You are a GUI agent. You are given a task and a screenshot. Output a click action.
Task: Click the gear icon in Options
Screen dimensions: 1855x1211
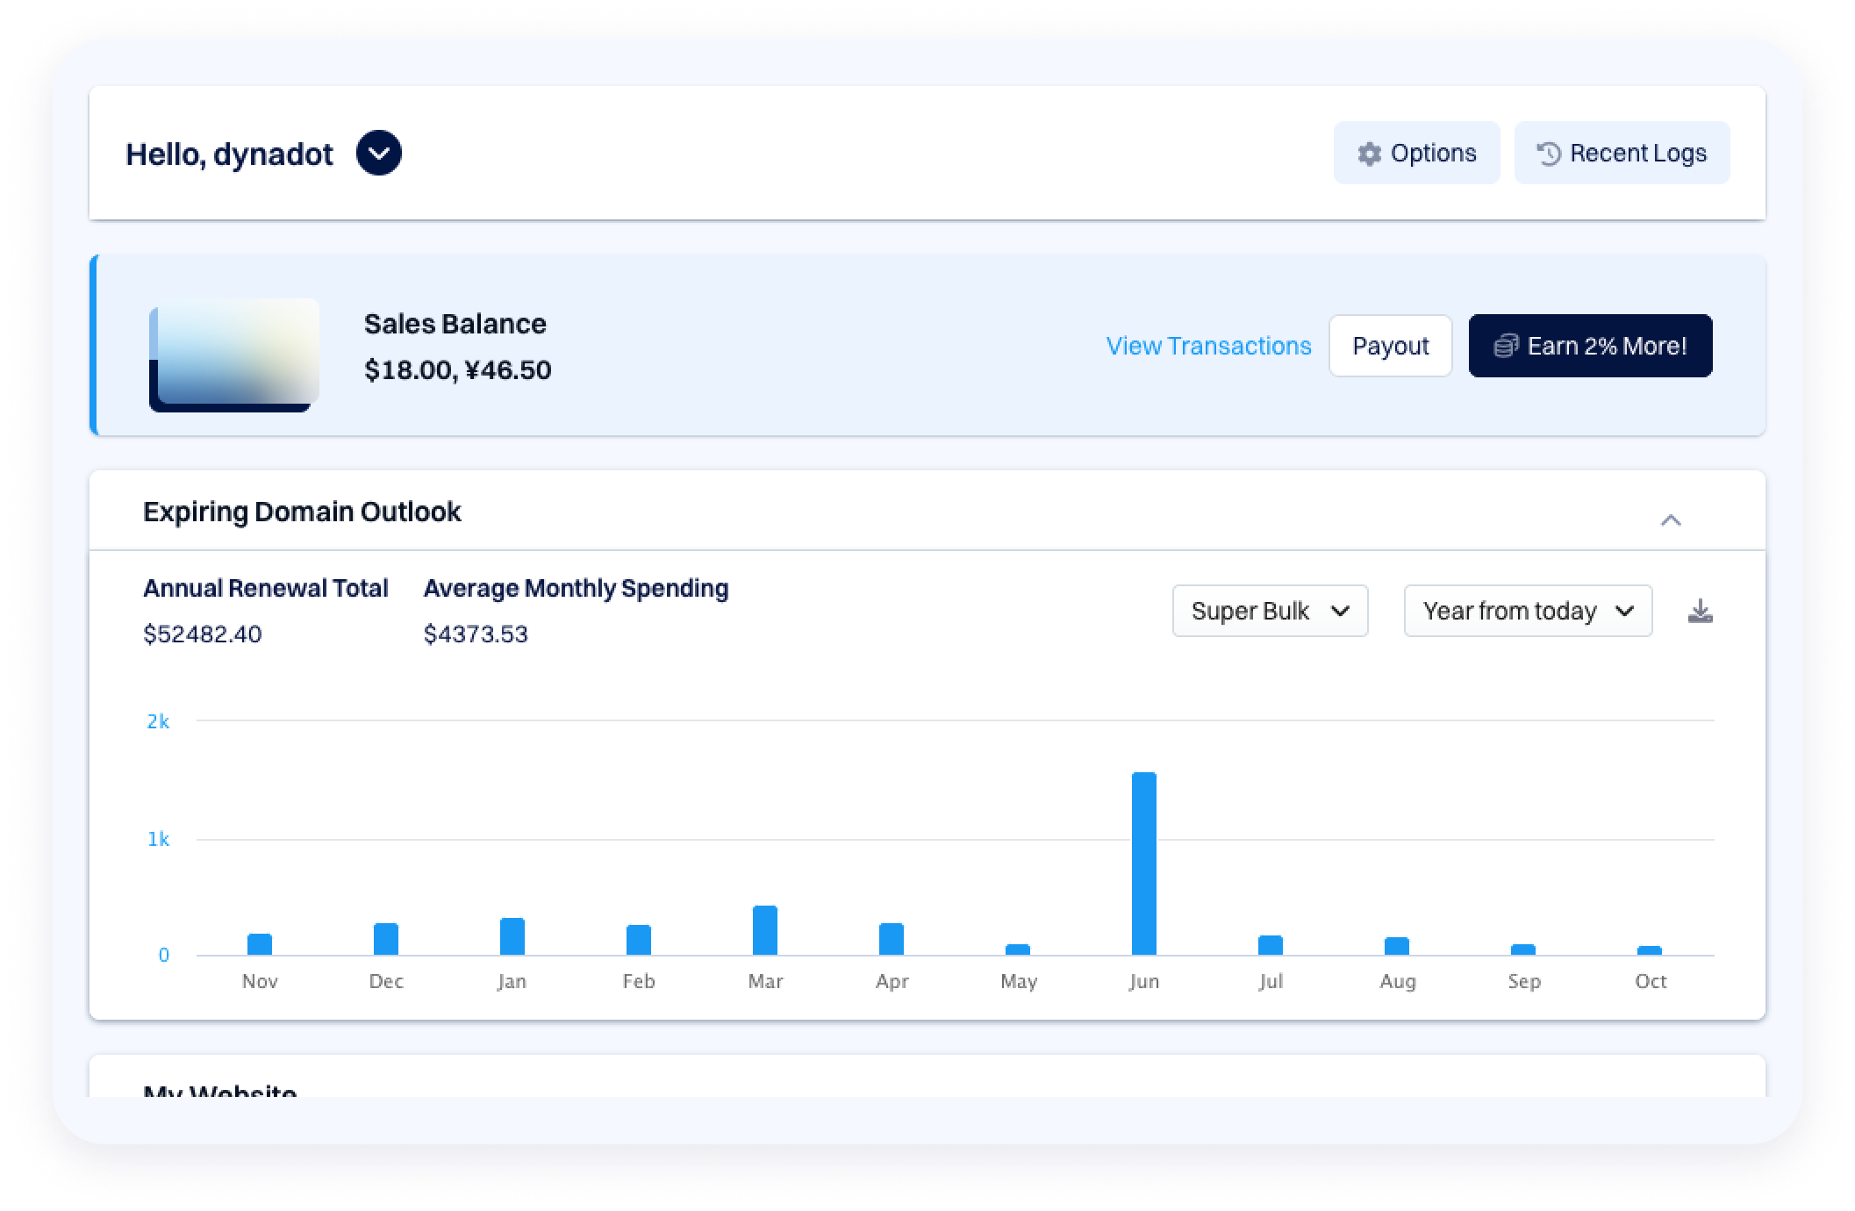(1369, 154)
